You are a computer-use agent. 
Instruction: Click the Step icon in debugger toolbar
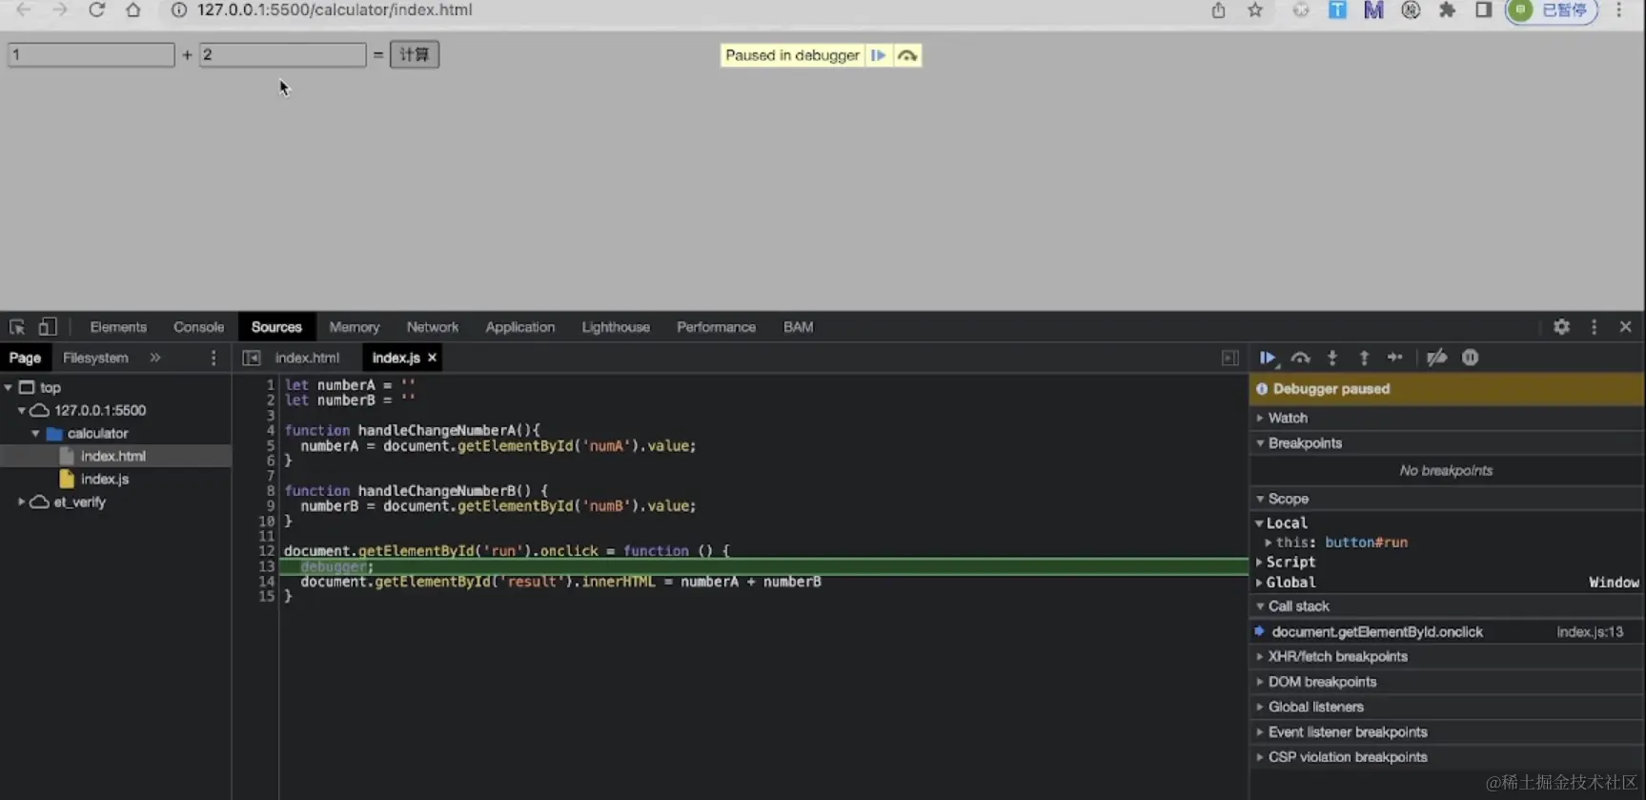(x=1395, y=358)
